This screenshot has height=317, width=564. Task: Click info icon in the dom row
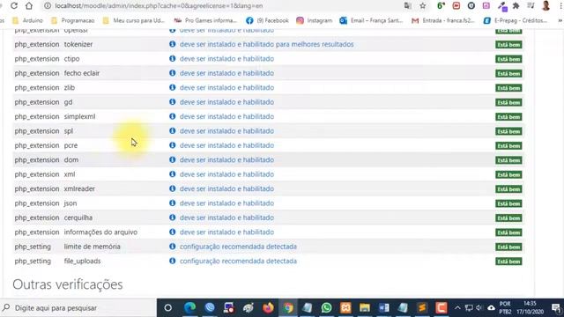pos(173,159)
